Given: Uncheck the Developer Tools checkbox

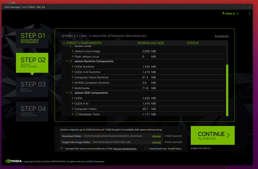Looking at the screenshot, I should [x=77, y=114].
